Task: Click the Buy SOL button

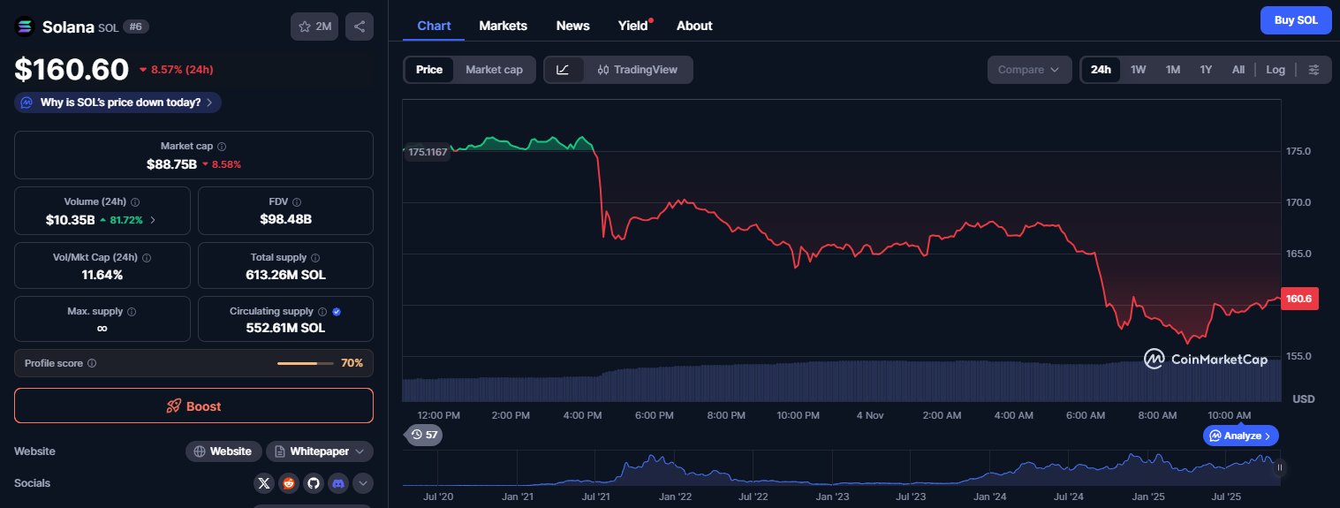Action: [1296, 20]
